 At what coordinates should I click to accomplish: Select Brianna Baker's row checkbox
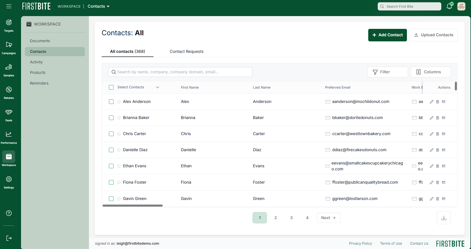111,118
